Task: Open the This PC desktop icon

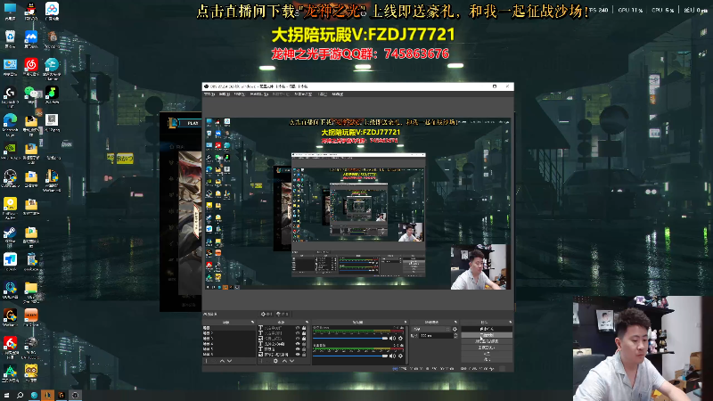Action: click(10, 10)
